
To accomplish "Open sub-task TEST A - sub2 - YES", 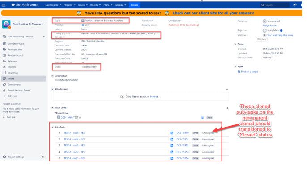I will (74, 152).
